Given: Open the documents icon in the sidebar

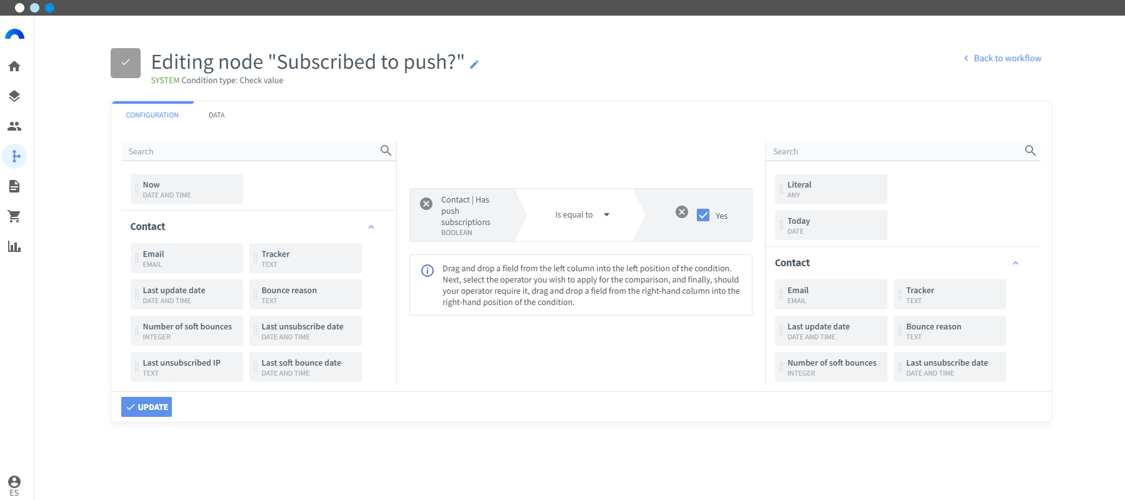Looking at the screenshot, I should pyautogui.click(x=14, y=186).
